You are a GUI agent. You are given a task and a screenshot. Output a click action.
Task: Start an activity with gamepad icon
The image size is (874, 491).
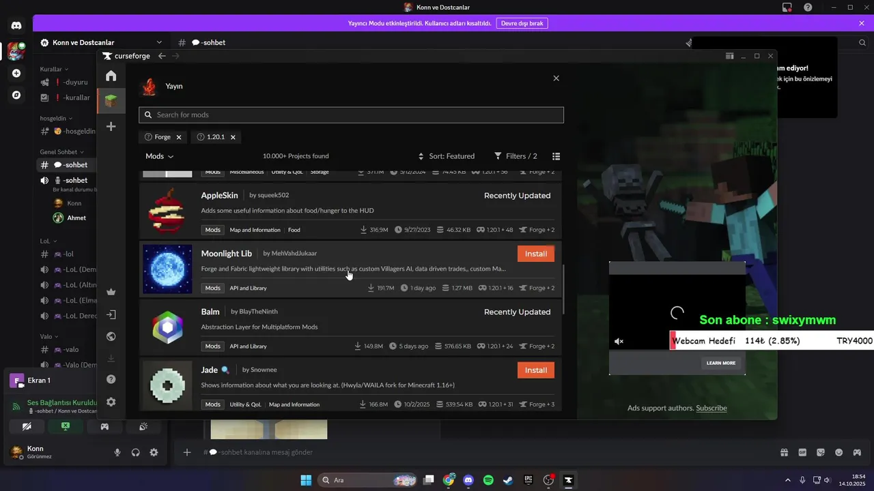[x=104, y=426]
